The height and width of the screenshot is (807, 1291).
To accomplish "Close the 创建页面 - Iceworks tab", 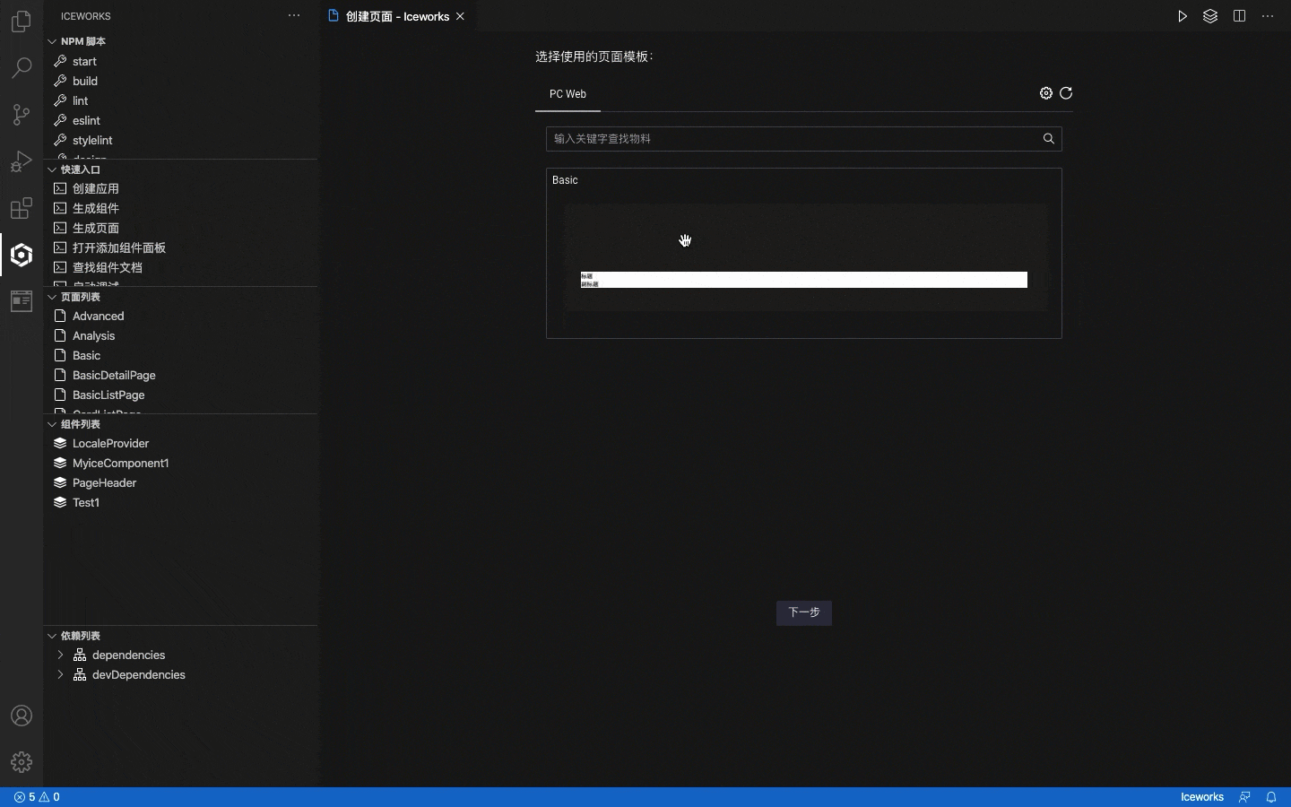I will coord(461,16).
